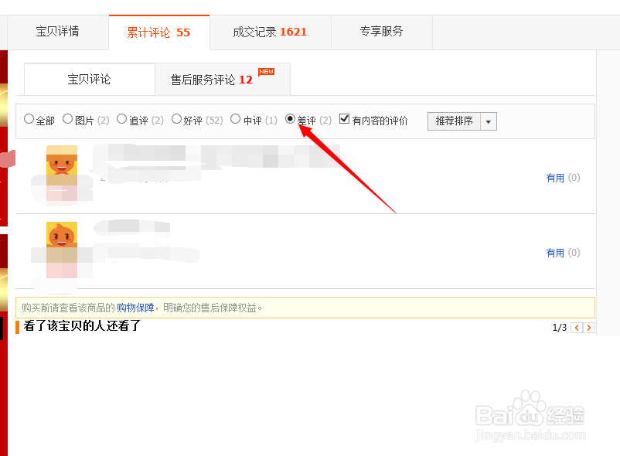Select the 专享服务 tab

[x=381, y=32]
